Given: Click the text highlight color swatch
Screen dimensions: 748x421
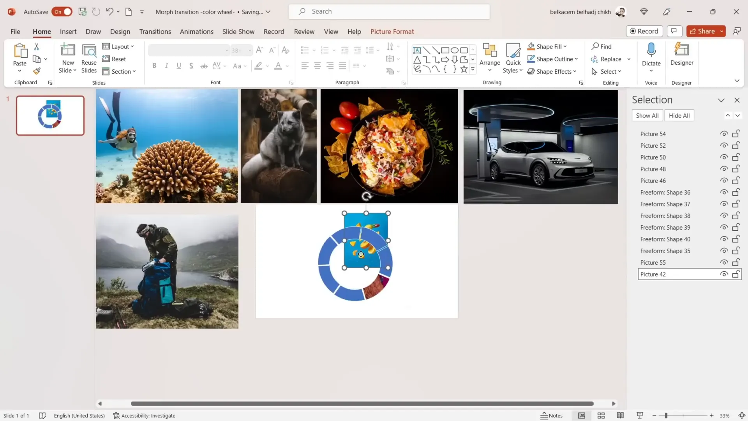Looking at the screenshot, I should click(258, 66).
